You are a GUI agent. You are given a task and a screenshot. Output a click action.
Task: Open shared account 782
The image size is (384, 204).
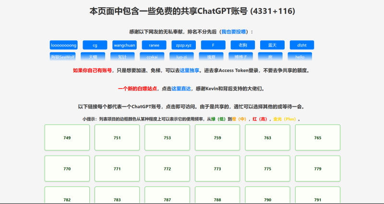(x=67, y=195)
